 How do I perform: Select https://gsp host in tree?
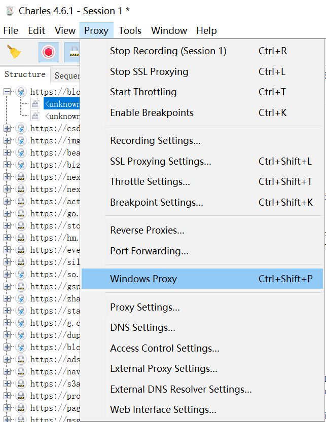coord(55,287)
